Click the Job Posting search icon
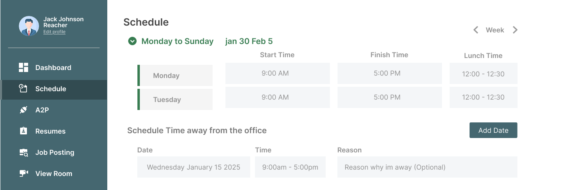 [24, 152]
